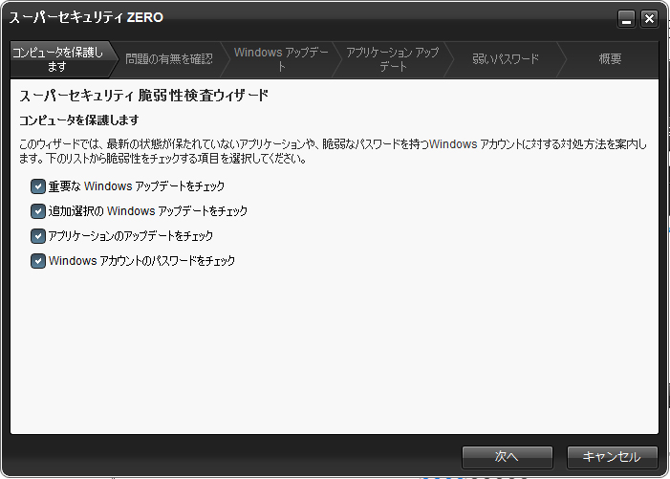Open the 弱いパスワード step tab
Viewport: 670px width, 479px height.
click(x=506, y=59)
